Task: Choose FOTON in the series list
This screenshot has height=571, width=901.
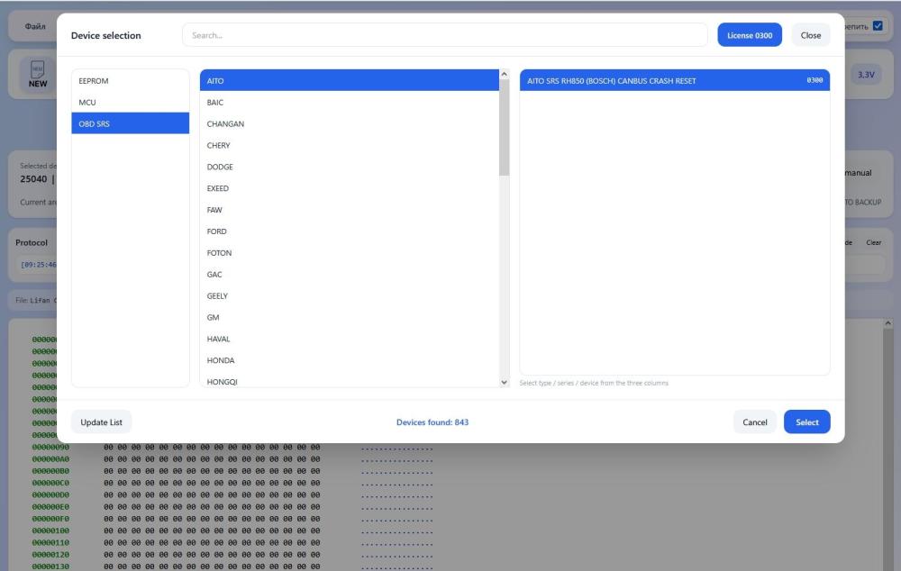Action: (x=350, y=253)
